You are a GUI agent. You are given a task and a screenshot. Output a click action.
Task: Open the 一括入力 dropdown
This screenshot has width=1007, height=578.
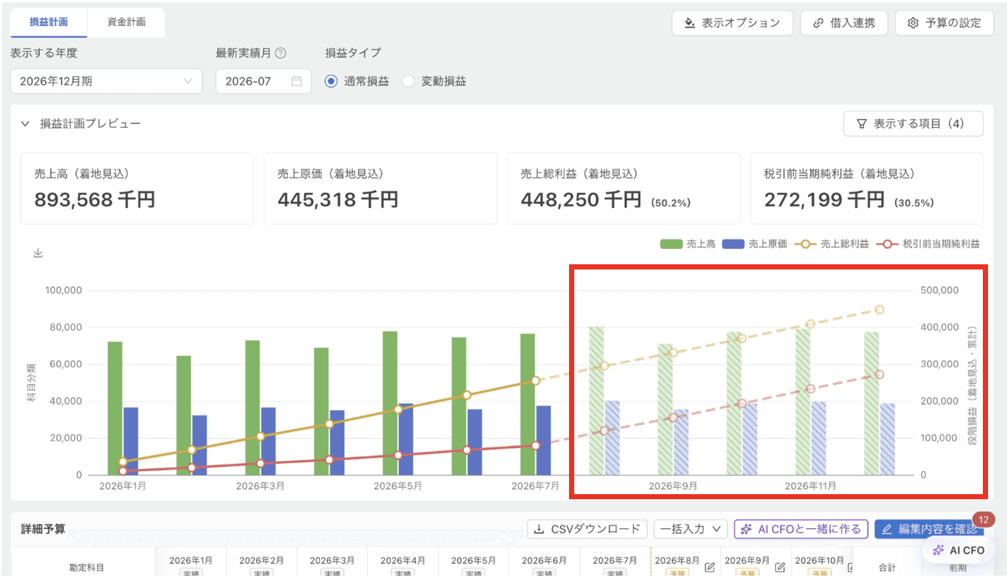[690, 529]
